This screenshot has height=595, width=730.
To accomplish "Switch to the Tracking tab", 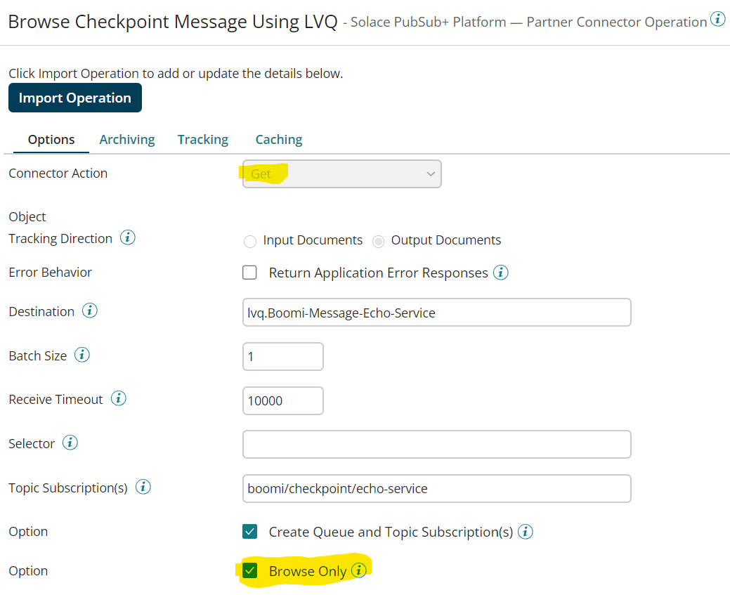I will pyautogui.click(x=203, y=140).
